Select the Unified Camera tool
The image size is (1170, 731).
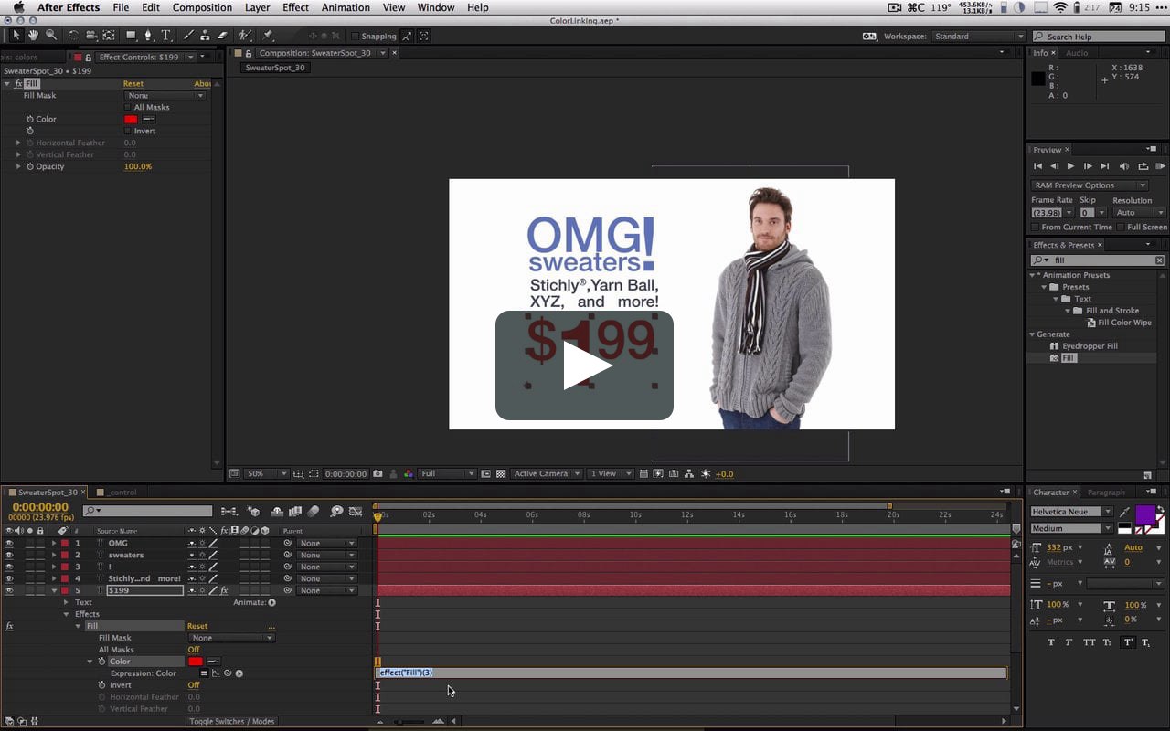91,36
